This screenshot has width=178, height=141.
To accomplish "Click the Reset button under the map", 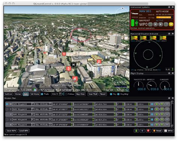I will [103, 94].
